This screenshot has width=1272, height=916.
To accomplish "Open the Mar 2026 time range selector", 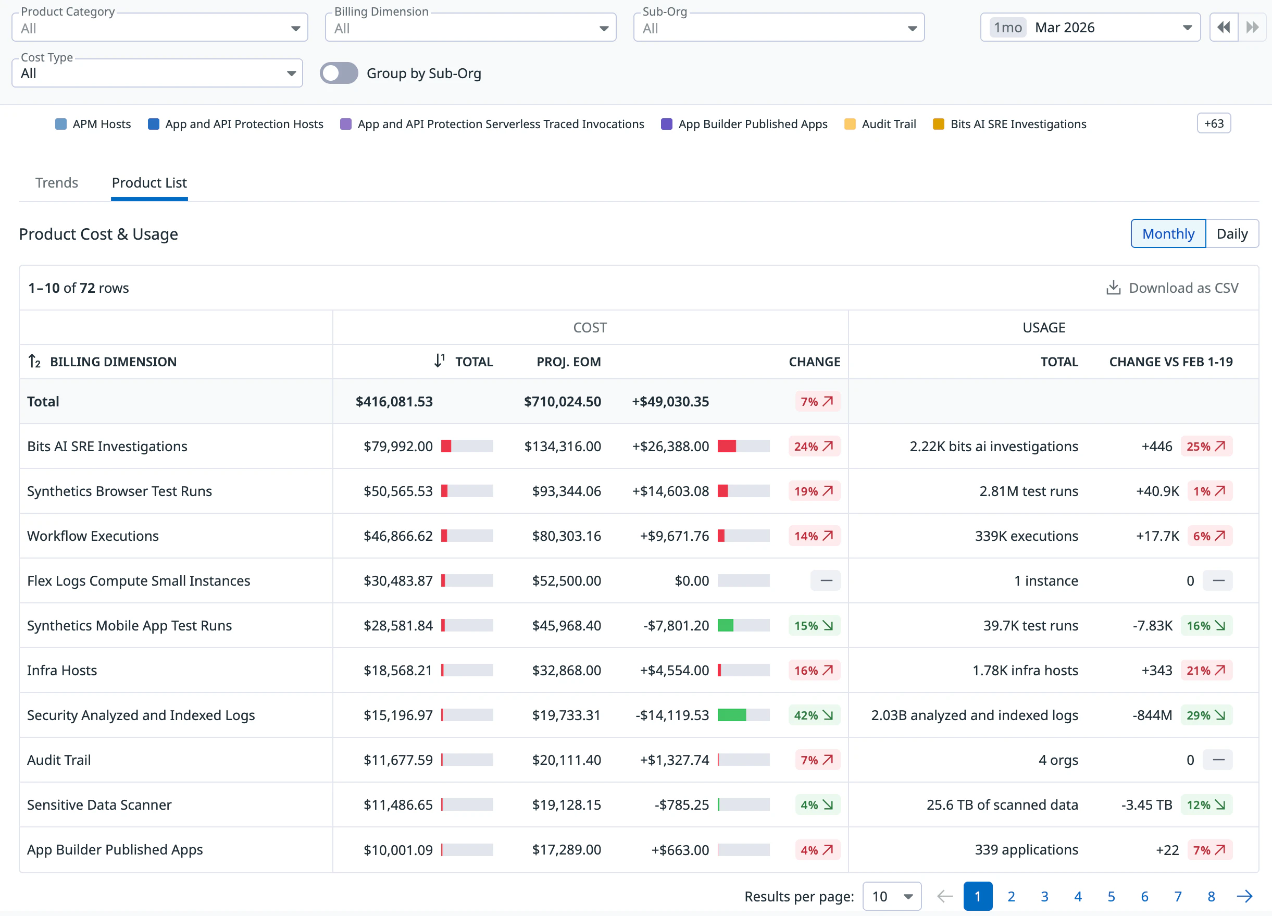I will tap(1090, 28).
